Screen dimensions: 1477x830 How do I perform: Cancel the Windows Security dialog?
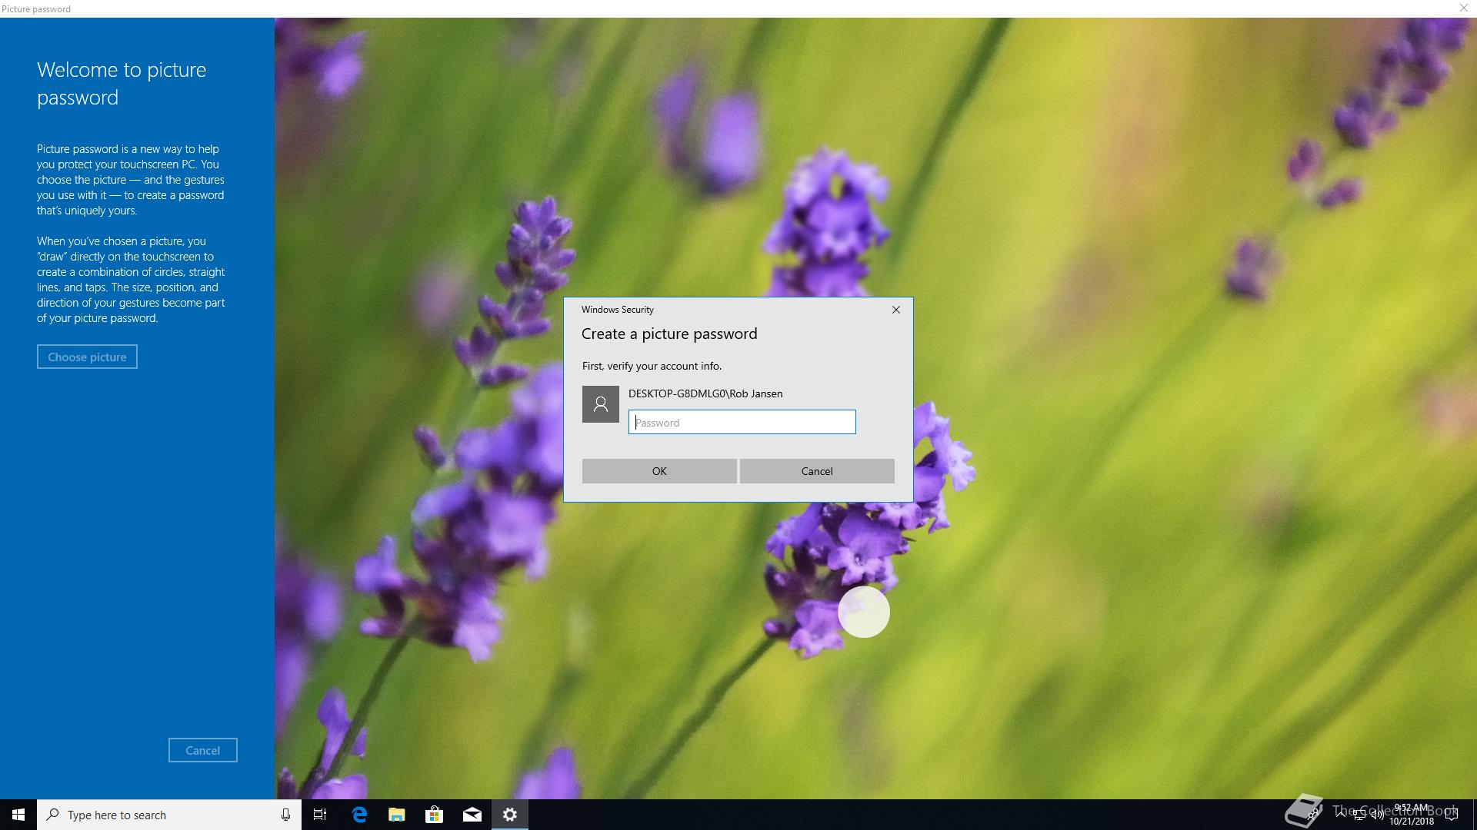click(816, 471)
